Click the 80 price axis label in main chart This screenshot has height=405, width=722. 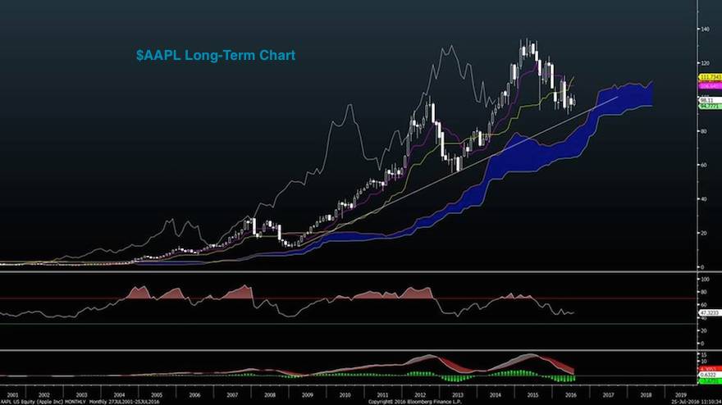[x=704, y=131]
